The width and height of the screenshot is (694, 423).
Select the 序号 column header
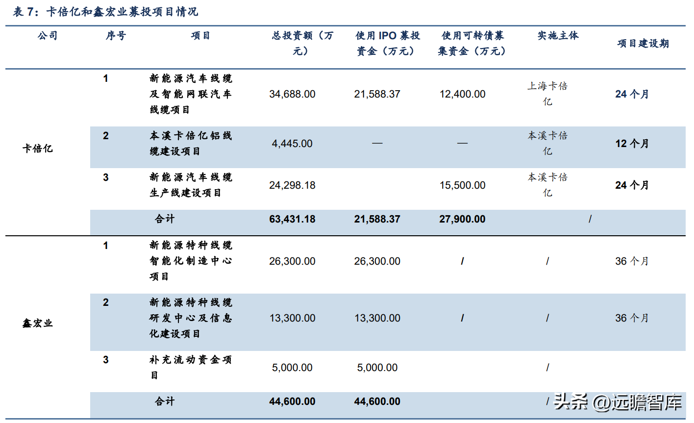pos(116,35)
